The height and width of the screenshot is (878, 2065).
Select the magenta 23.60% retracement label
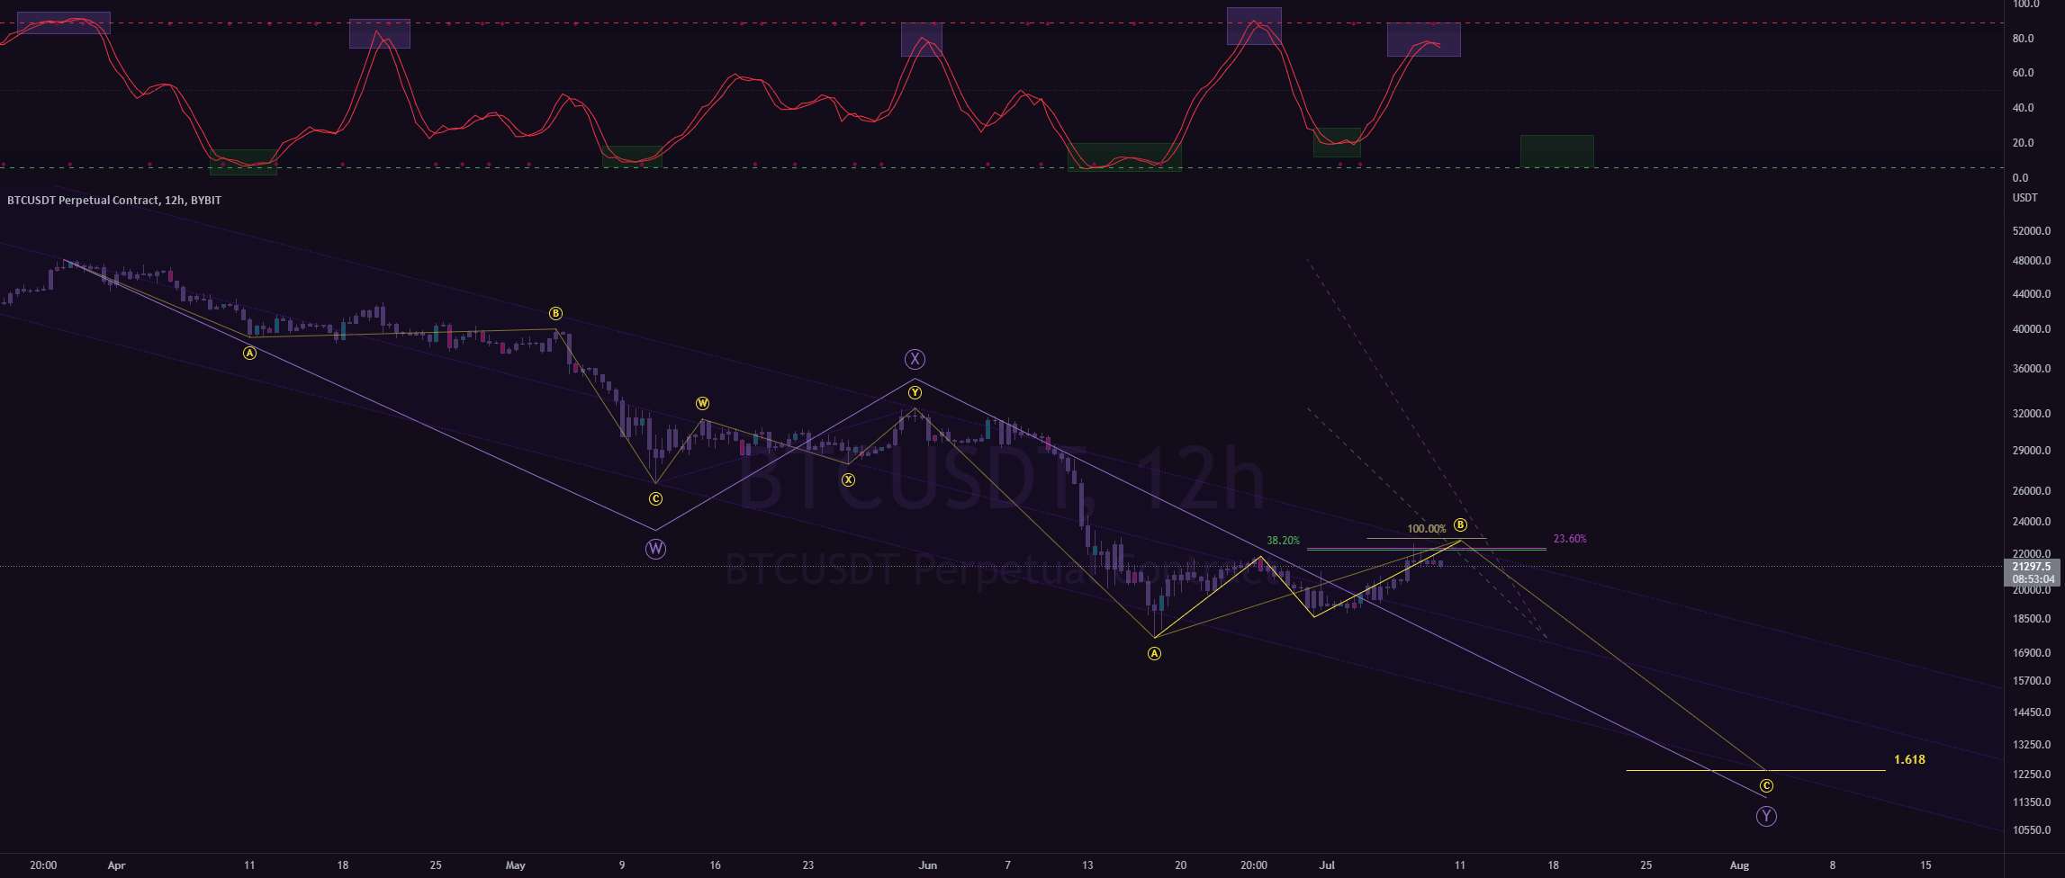[1570, 539]
